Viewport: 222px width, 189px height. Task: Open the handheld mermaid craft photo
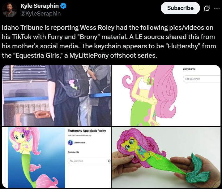166,157
